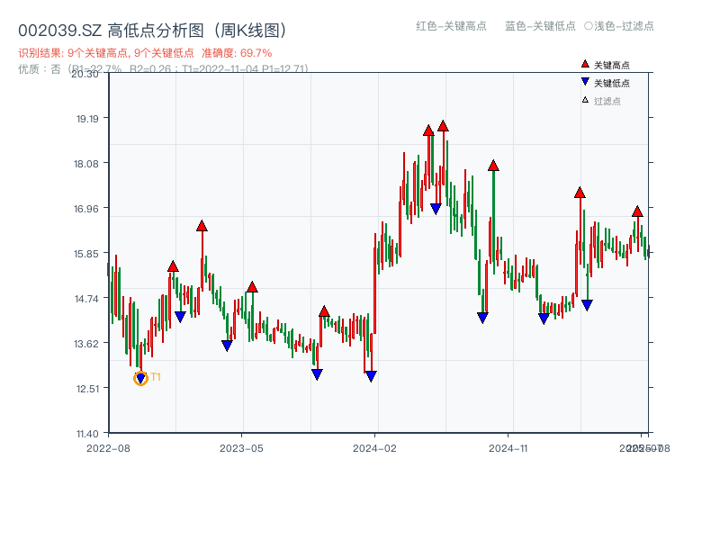Click the highest red triangle marker near 19.19
This screenshot has height=540, width=720.
coord(442,126)
